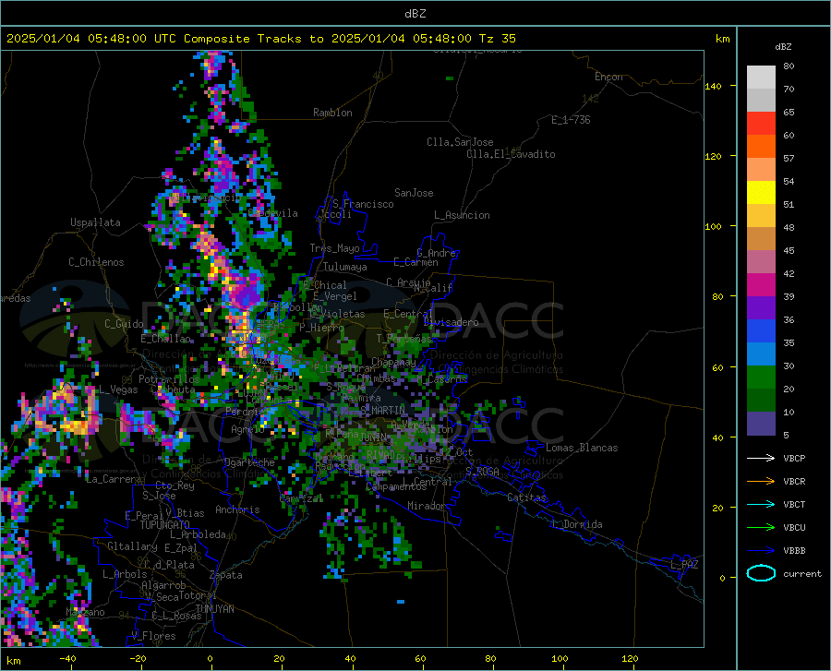Click the Ramblon location label
Screen dimensions: 831x671
click(x=332, y=113)
